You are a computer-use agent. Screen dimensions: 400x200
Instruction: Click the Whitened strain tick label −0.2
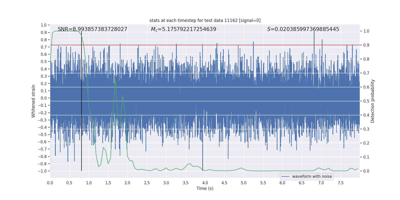coord(42,113)
